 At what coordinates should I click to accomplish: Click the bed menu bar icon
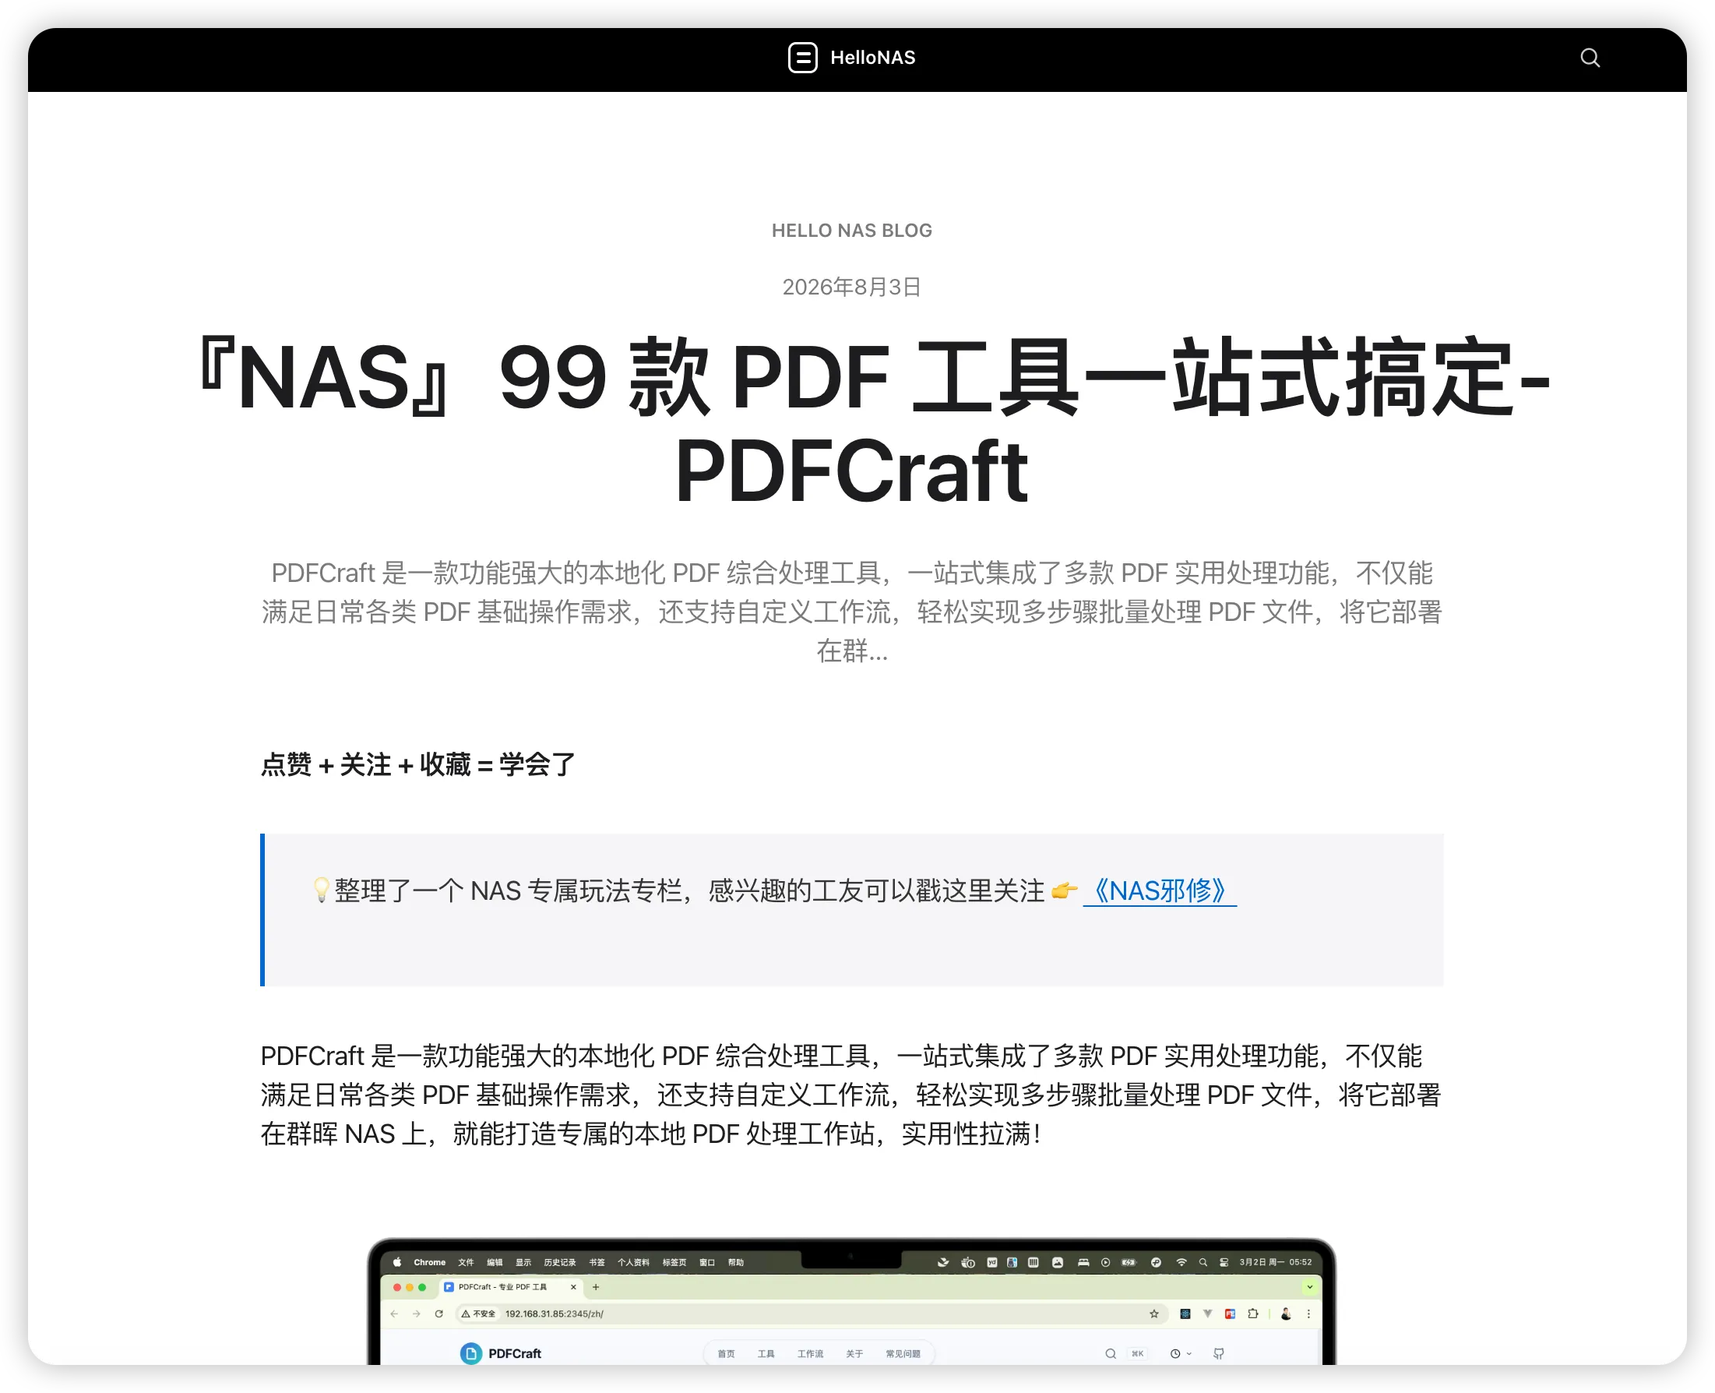click(x=1083, y=1262)
